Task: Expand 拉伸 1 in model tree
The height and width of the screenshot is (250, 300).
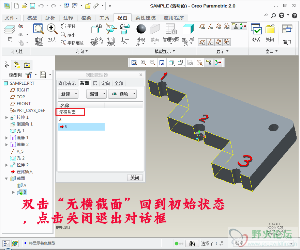Action: [x=6, y=117]
